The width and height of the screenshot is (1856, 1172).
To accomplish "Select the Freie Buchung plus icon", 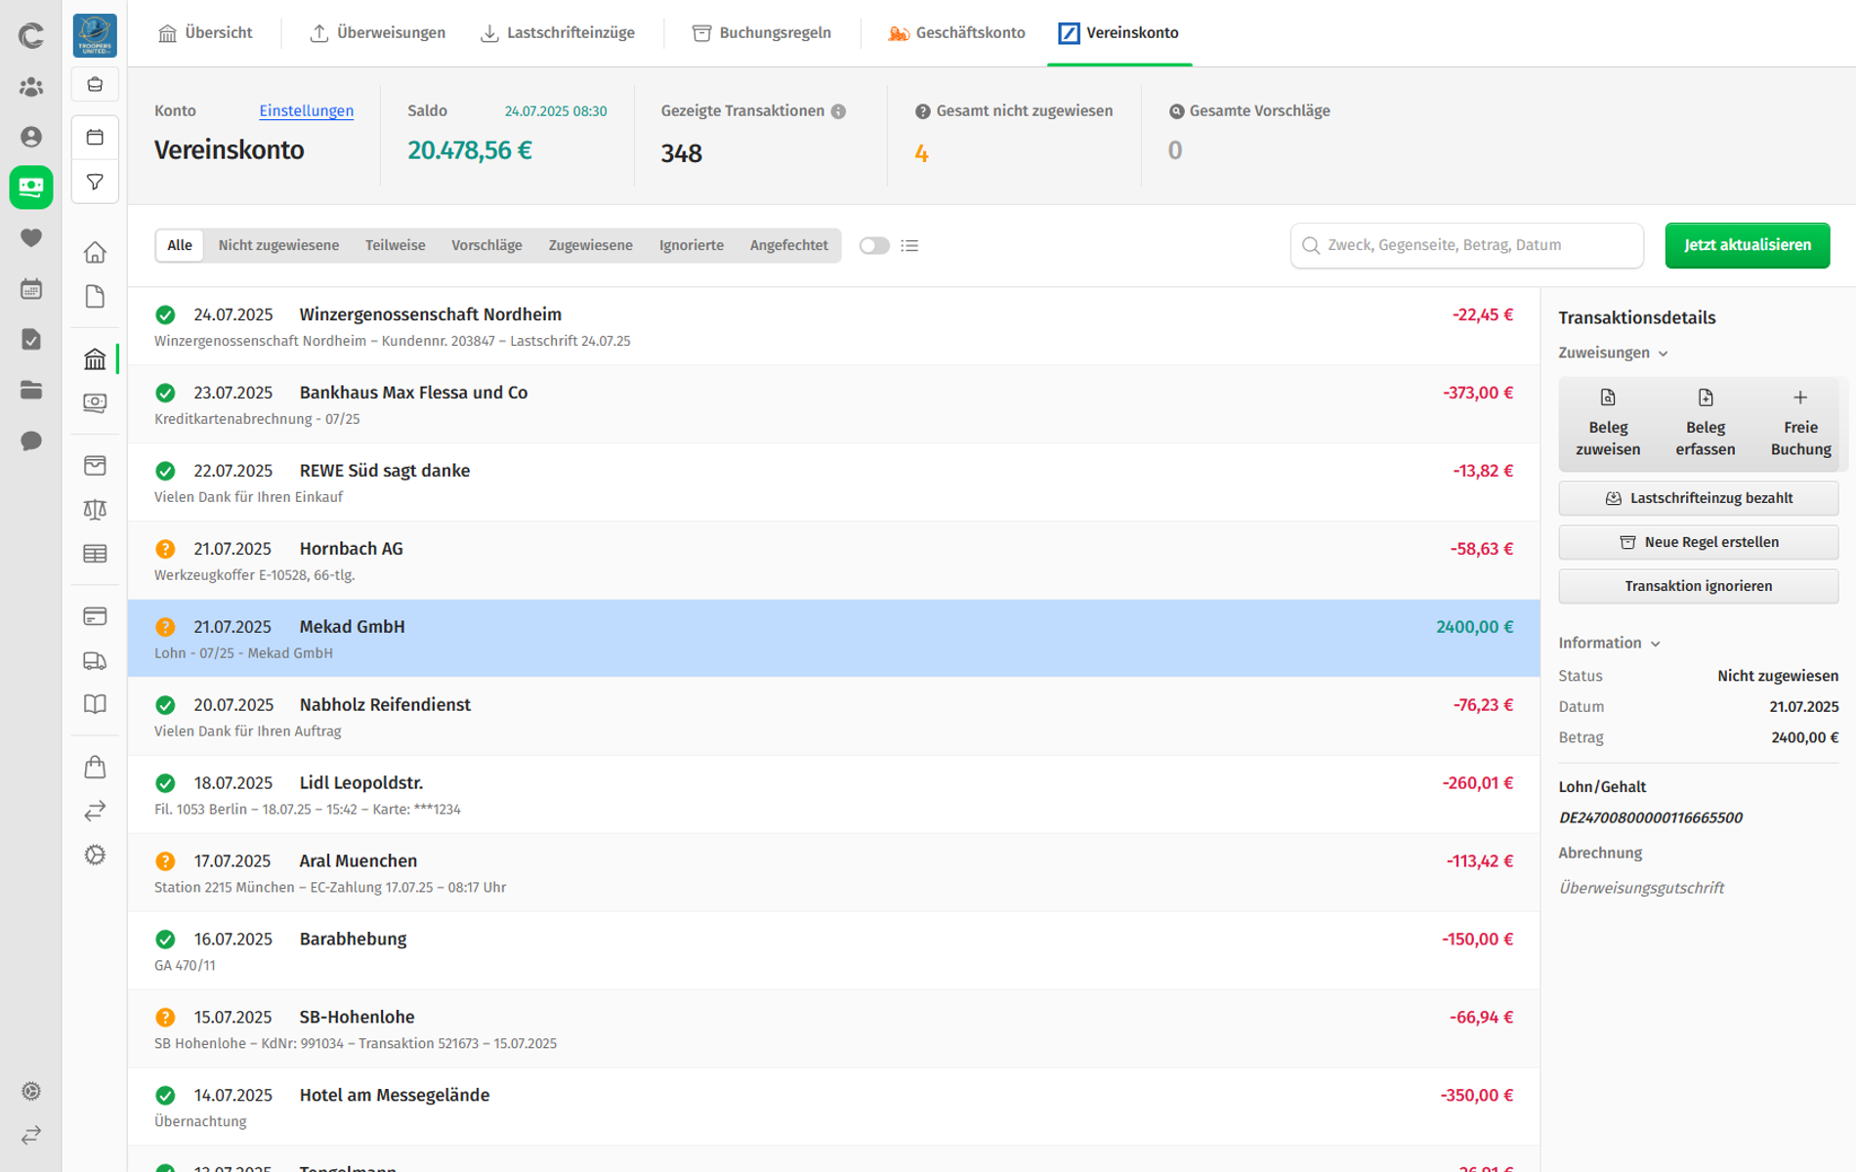I will [1800, 398].
